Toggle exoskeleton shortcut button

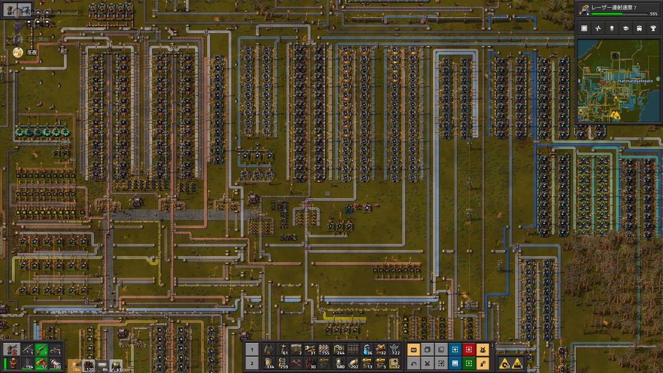click(x=482, y=363)
